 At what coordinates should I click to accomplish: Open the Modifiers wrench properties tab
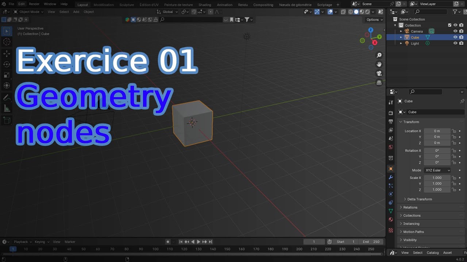coord(391,177)
